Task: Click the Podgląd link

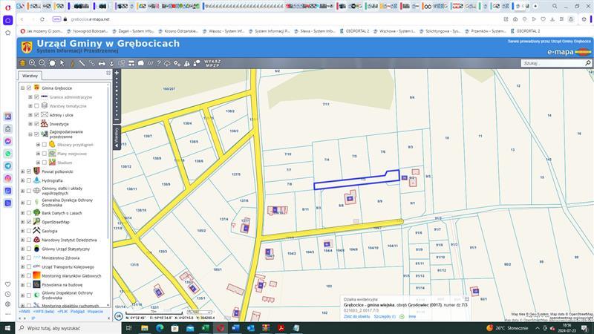Action: click(x=78, y=312)
